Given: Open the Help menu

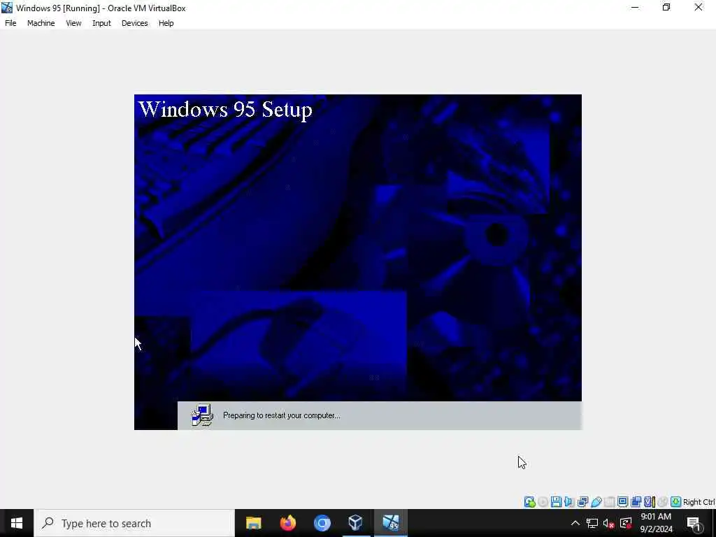Looking at the screenshot, I should 166,23.
